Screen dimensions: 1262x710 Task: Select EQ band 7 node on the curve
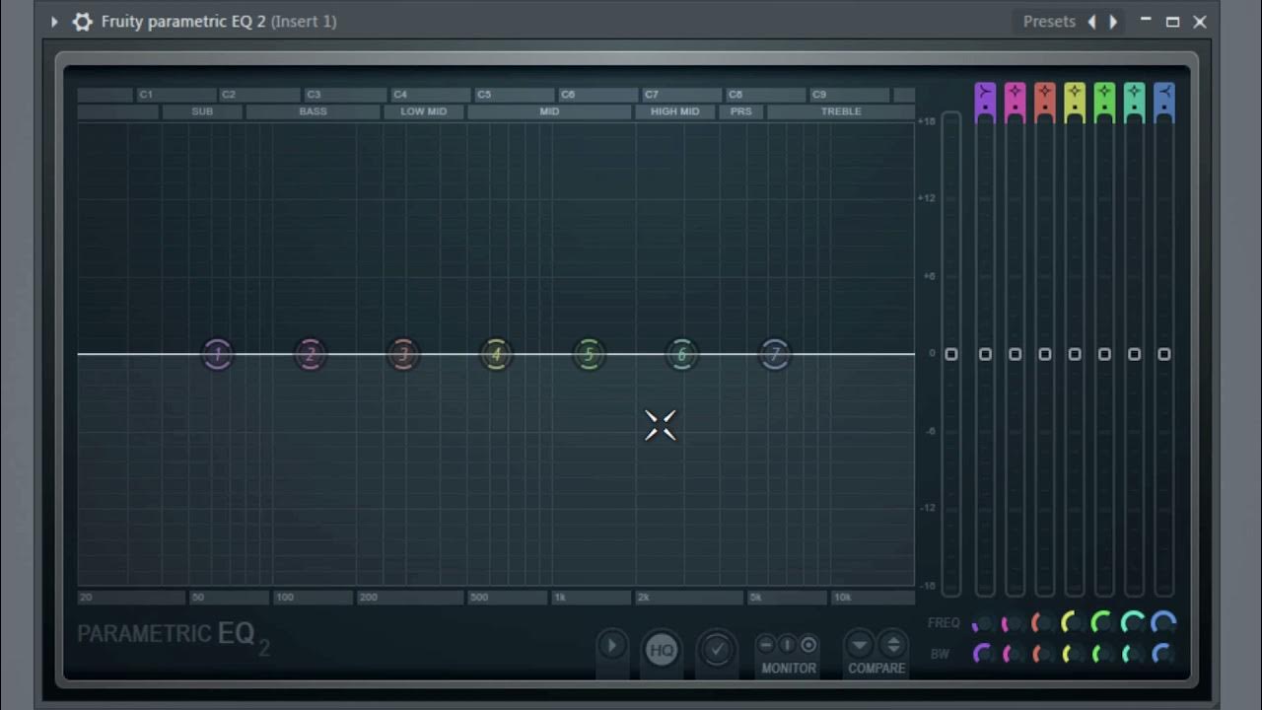click(x=775, y=354)
